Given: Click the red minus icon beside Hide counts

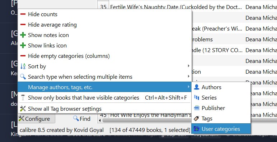Looking at the screenshot, I should click(23, 14).
